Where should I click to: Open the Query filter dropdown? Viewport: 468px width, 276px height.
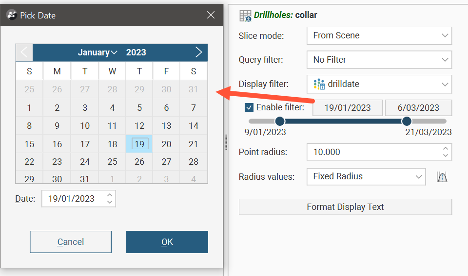click(379, 60)
